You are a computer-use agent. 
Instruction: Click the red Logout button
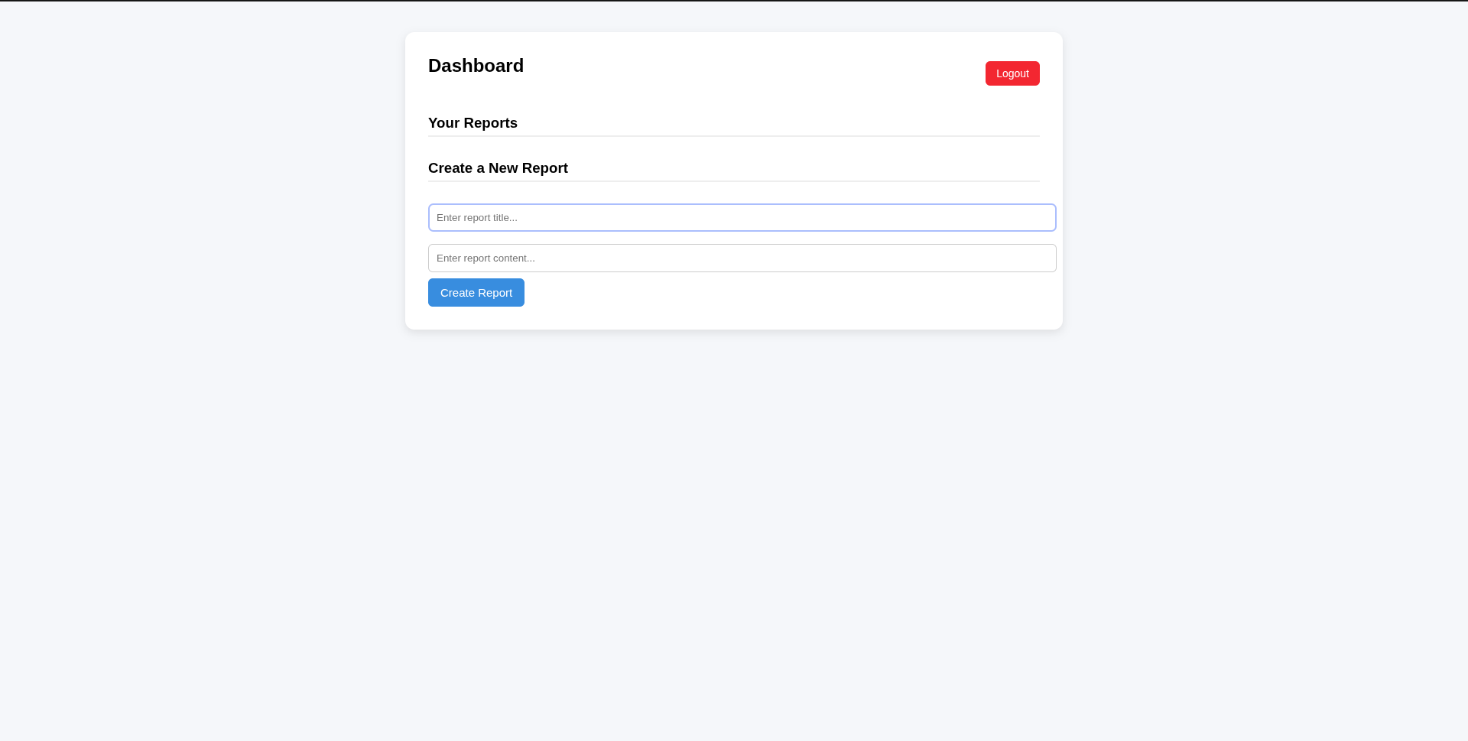tap(1012, 73)
